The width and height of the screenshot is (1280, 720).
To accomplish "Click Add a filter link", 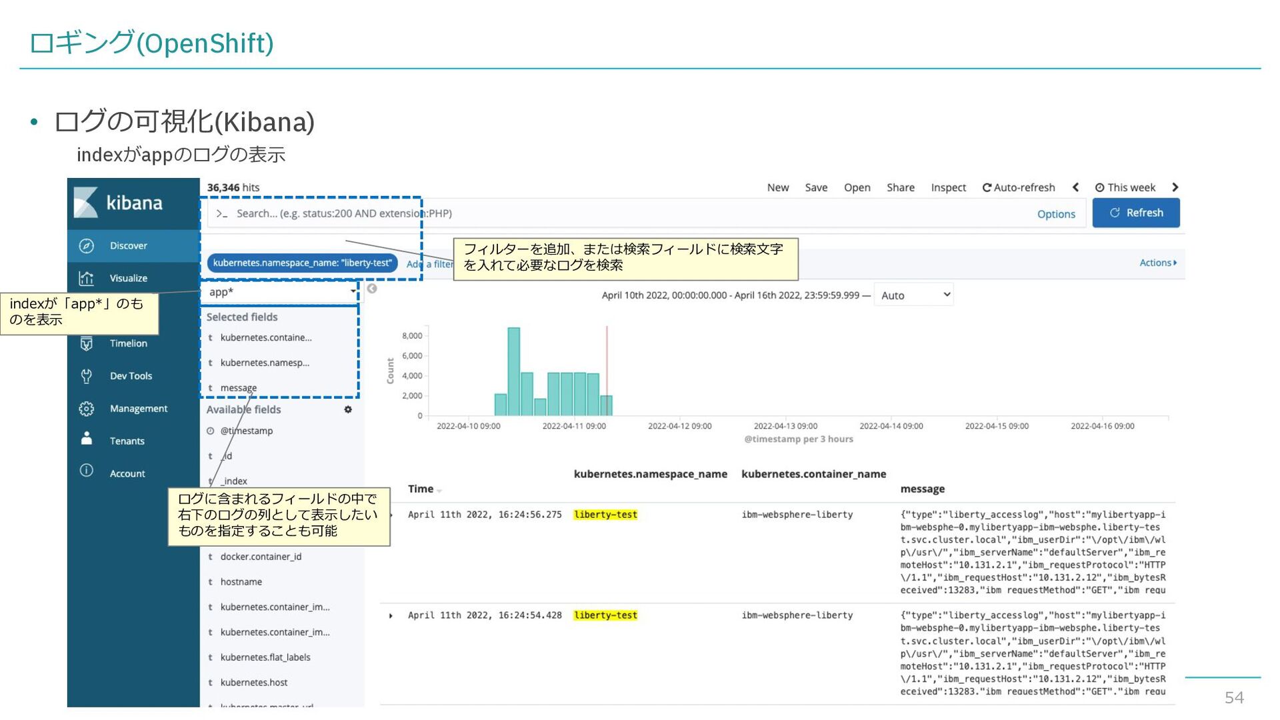I will [x=430, y=264].
